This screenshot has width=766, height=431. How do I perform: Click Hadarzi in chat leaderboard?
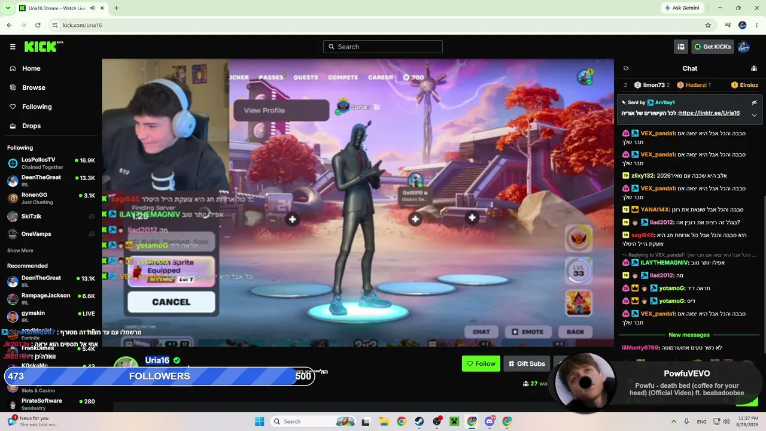point(697,85)
